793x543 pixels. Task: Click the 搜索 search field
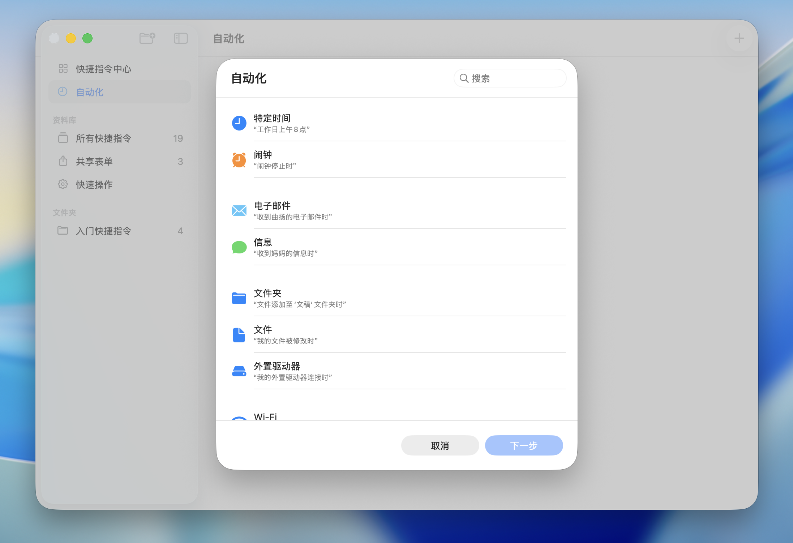click(513, 78)
